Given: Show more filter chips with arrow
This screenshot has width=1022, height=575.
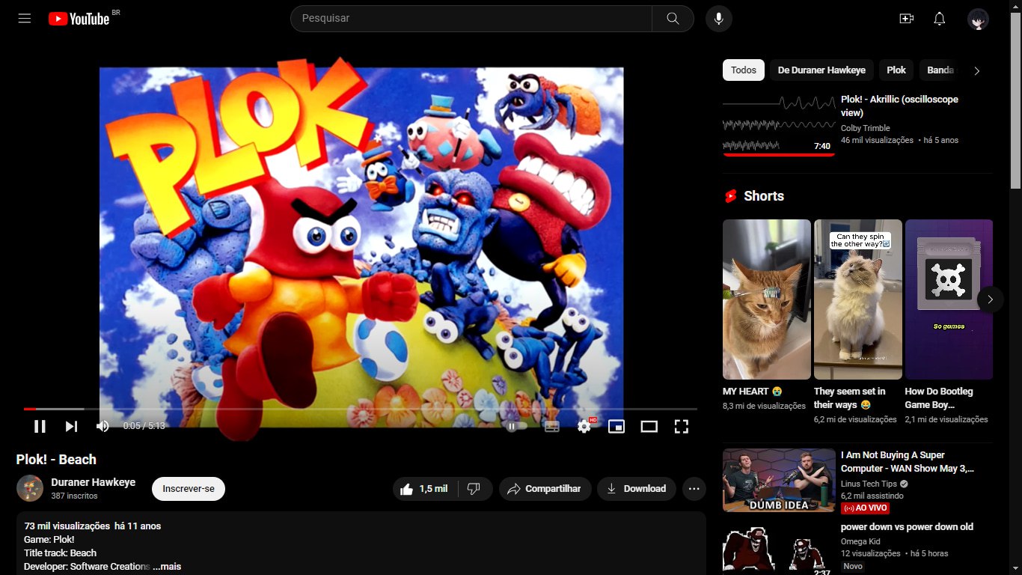Looking at the screenshot, I should (976, 70).
